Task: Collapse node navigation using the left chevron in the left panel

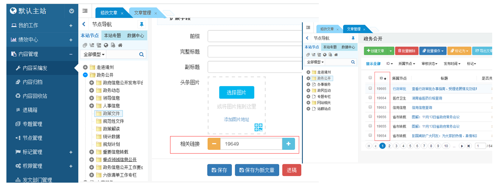Action: click(84, 24)
